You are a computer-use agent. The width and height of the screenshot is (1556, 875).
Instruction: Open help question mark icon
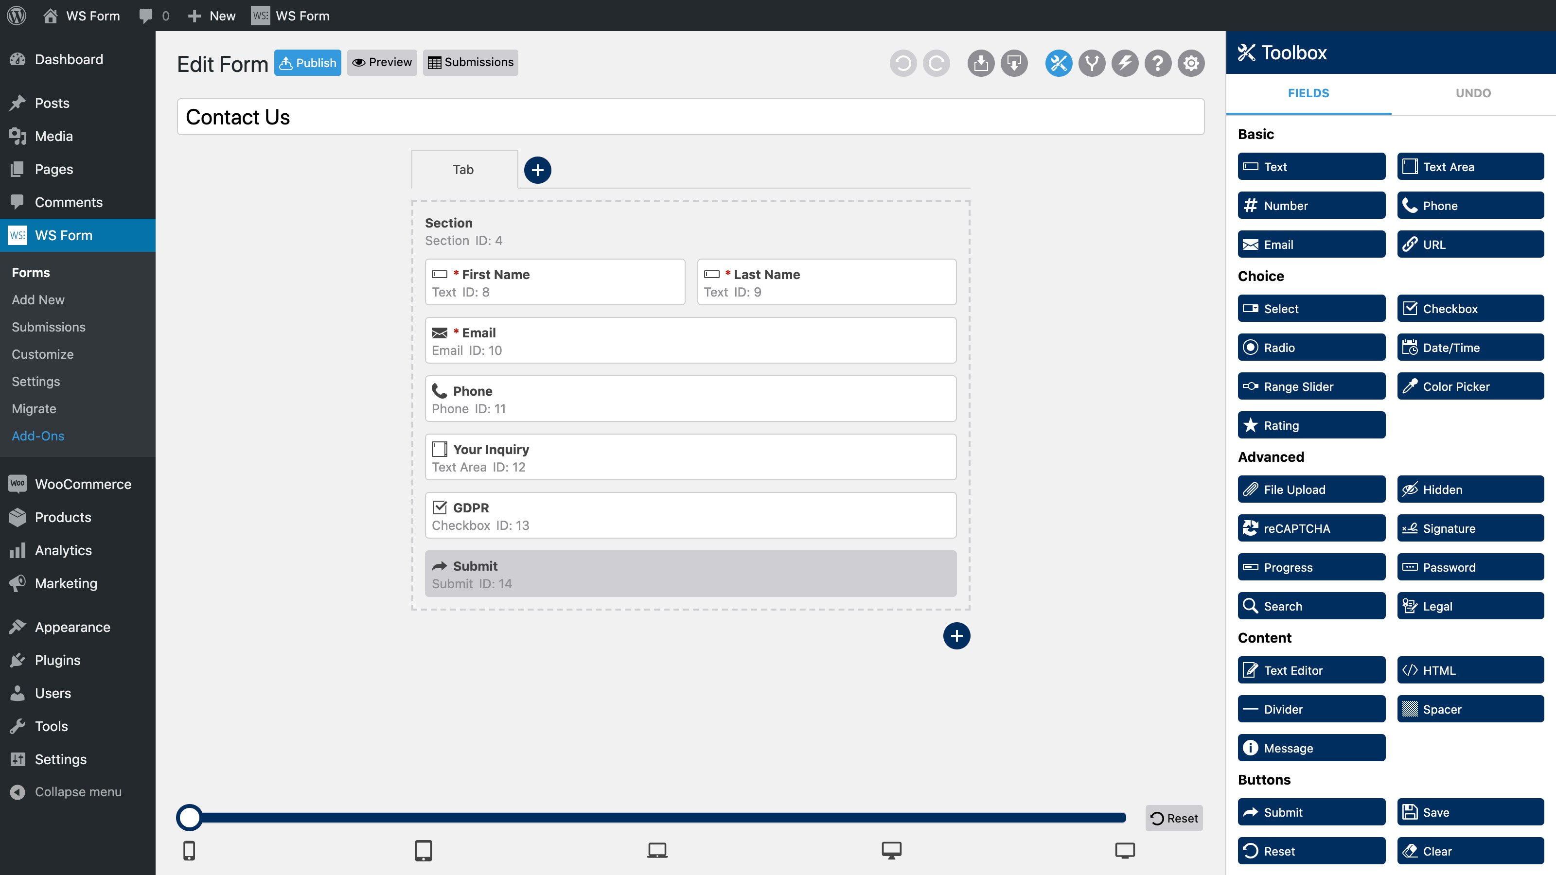1158,63
